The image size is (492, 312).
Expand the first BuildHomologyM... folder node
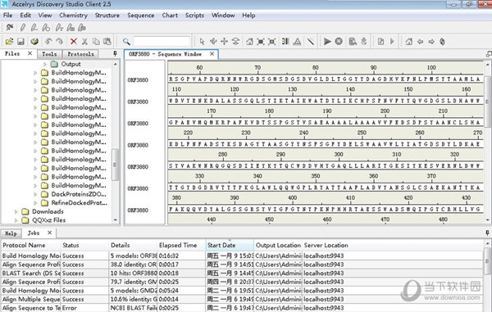[35, 73]
